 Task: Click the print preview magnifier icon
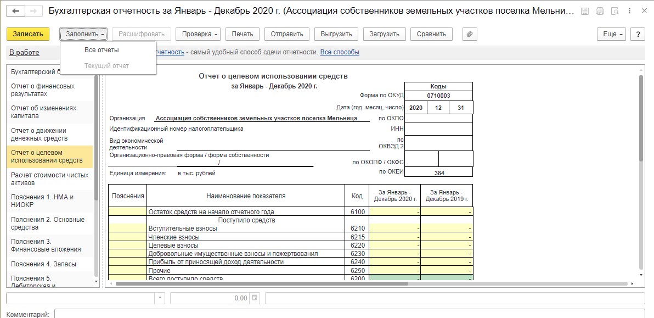614,12
